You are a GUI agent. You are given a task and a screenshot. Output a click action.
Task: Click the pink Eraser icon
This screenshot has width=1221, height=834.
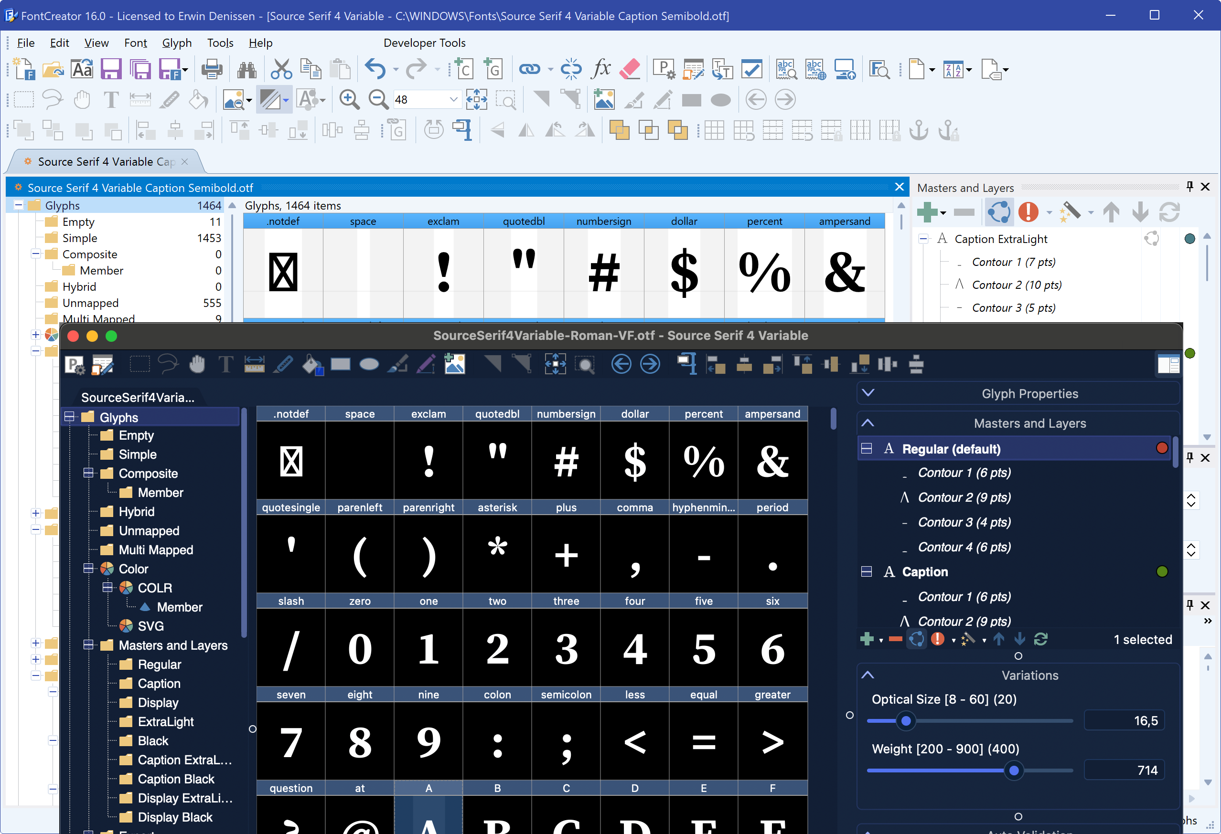pos(630,69)
